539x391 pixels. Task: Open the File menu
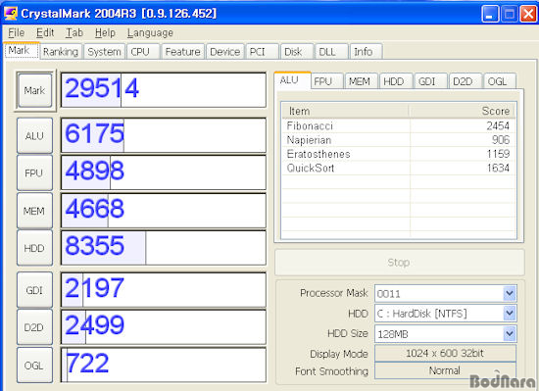16,32
